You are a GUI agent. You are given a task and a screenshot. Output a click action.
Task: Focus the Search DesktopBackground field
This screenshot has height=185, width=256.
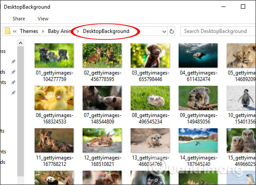(218, 31)
